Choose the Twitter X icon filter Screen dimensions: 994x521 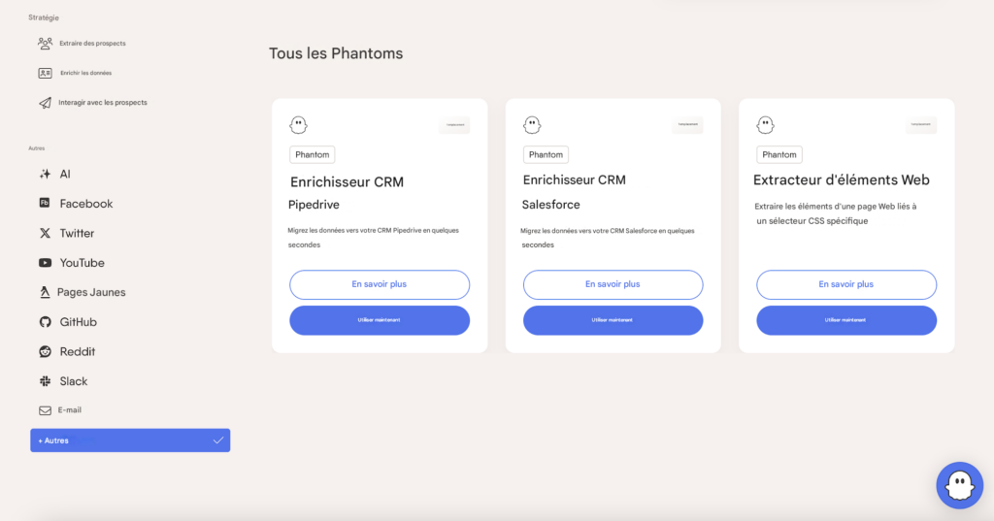tap(45, 233)
